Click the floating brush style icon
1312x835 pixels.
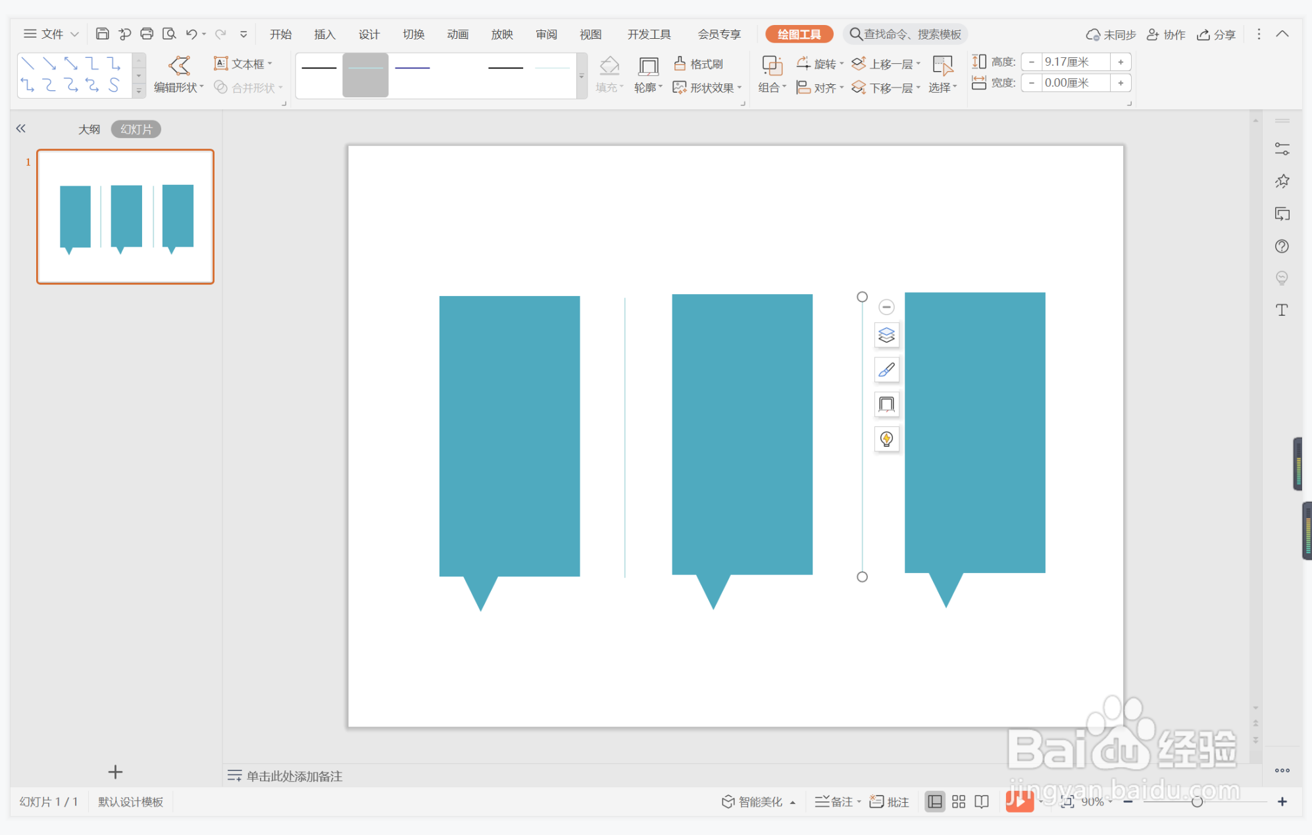886,370
